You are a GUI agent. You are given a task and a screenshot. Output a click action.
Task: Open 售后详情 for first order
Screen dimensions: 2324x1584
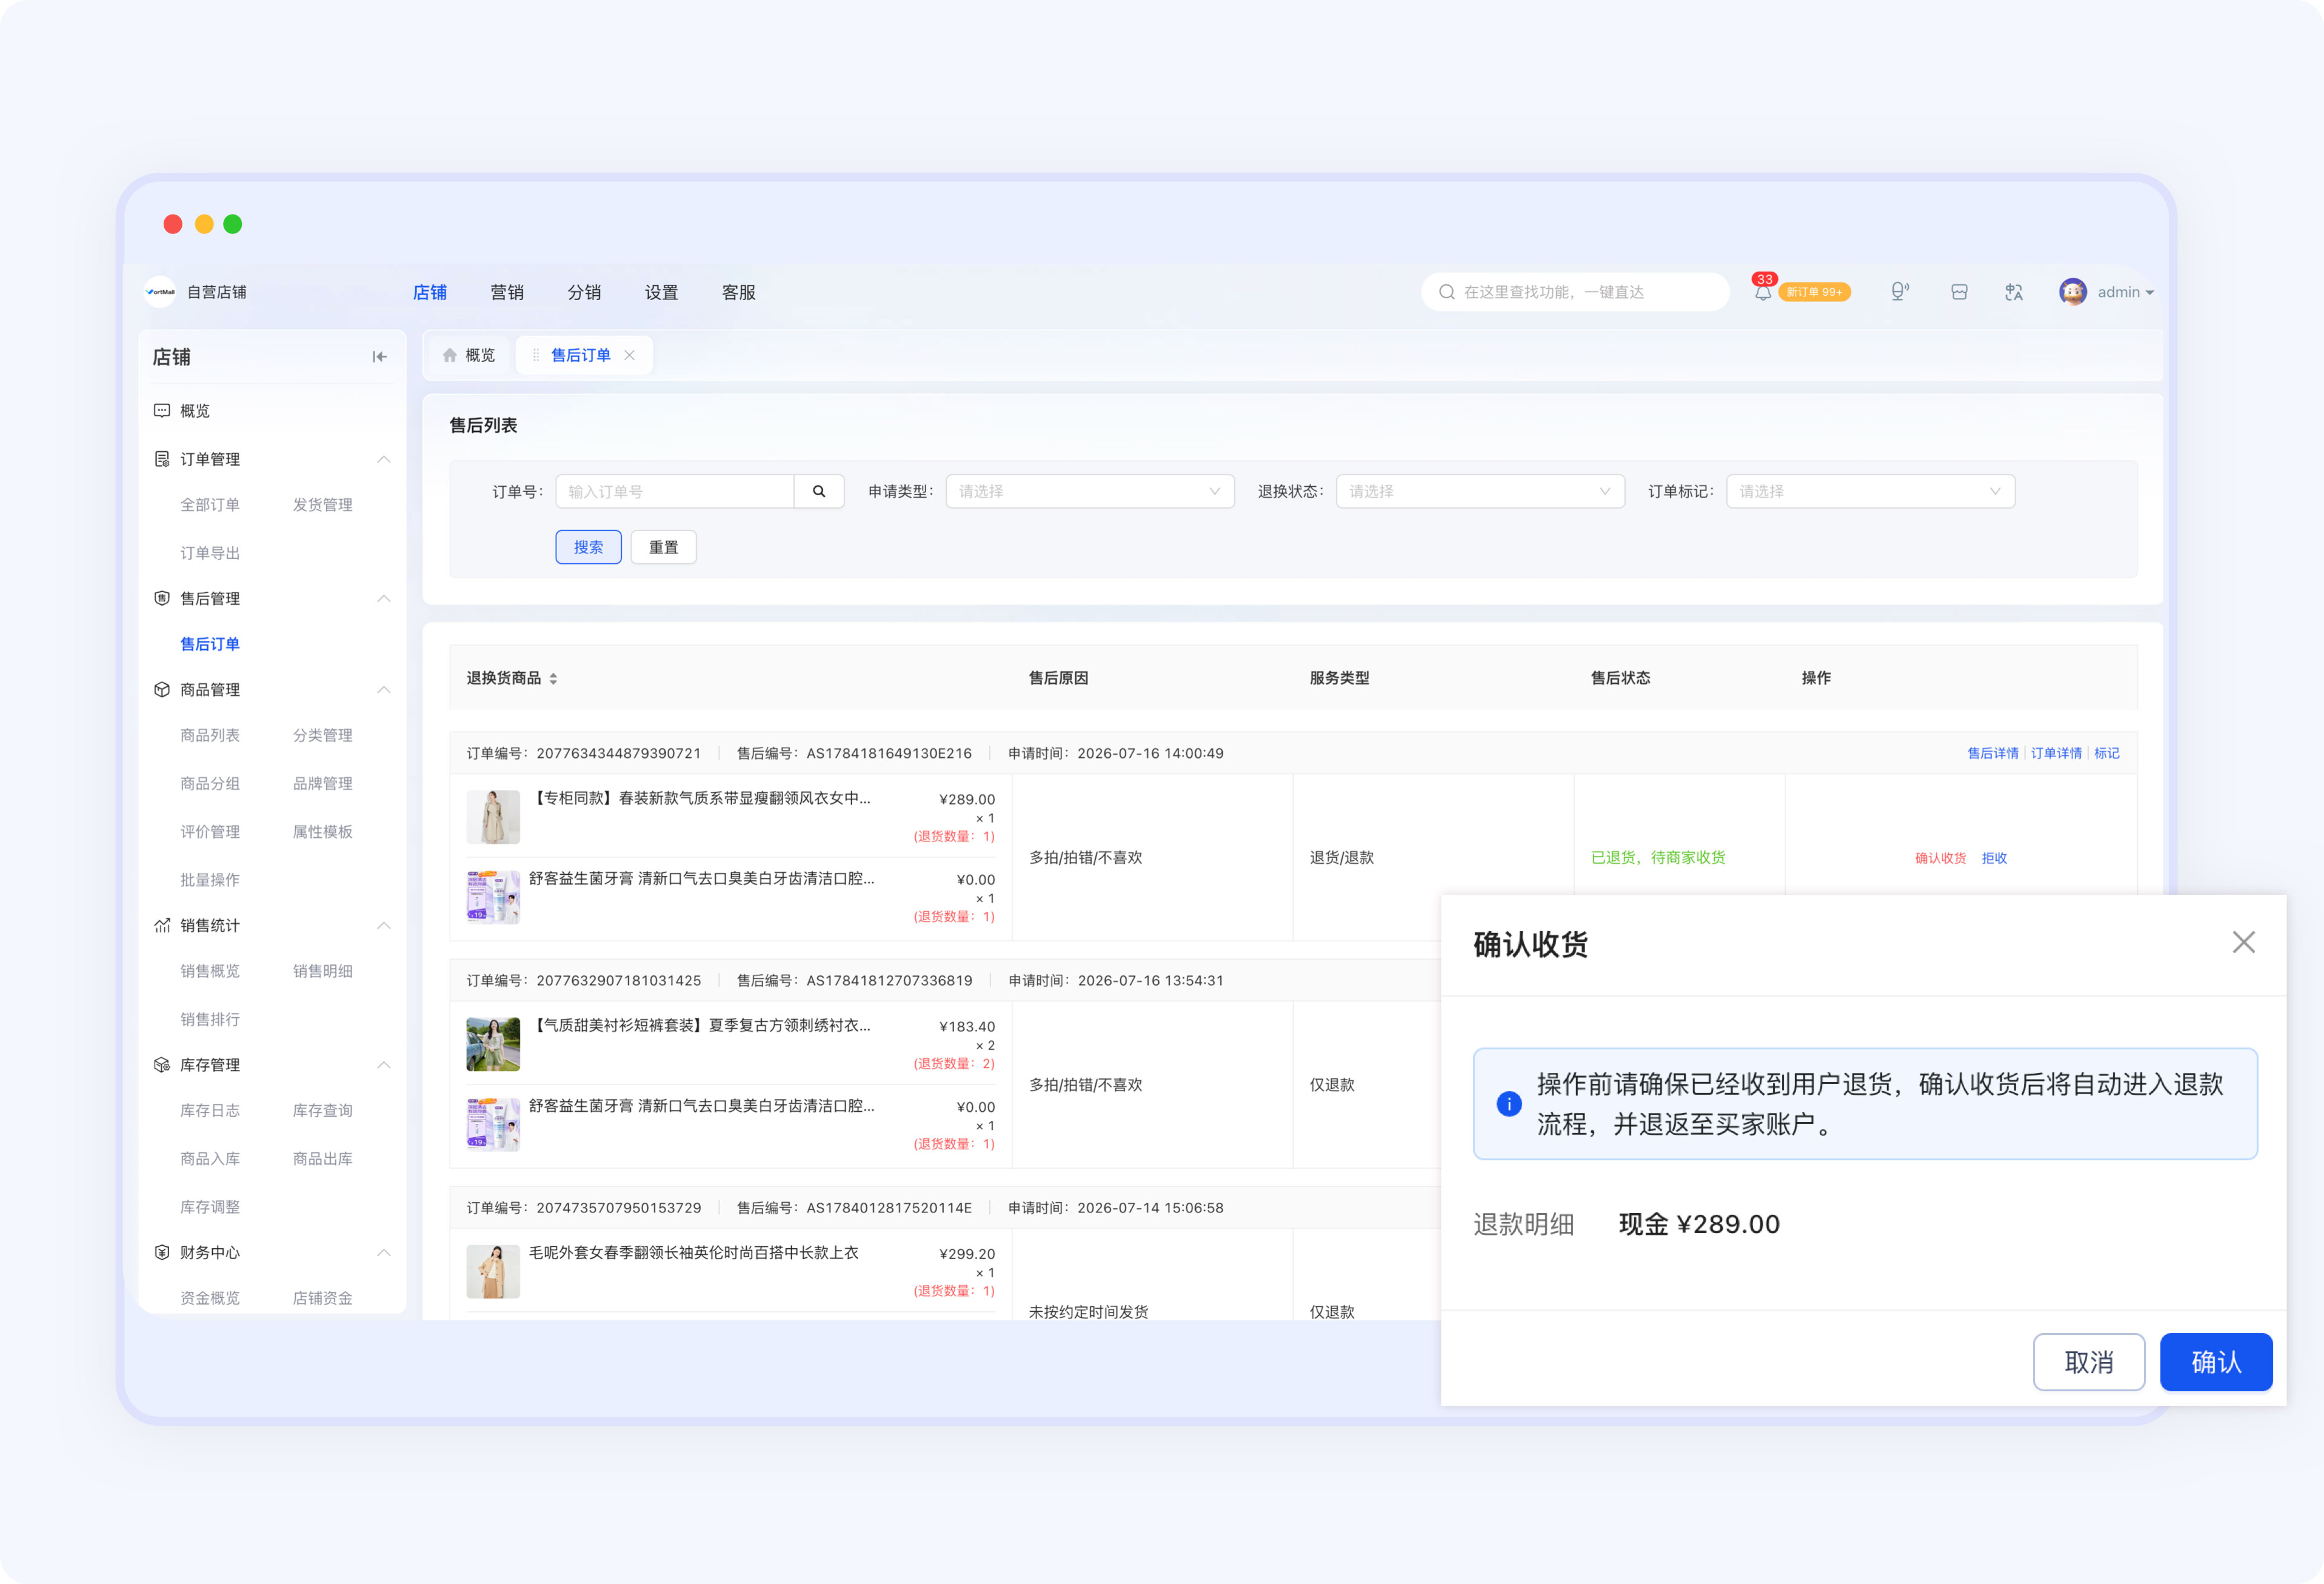pos(1992,753)
